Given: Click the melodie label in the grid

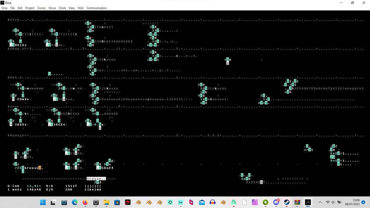Looking at the screenshot, I should click(x=150, y=23).
